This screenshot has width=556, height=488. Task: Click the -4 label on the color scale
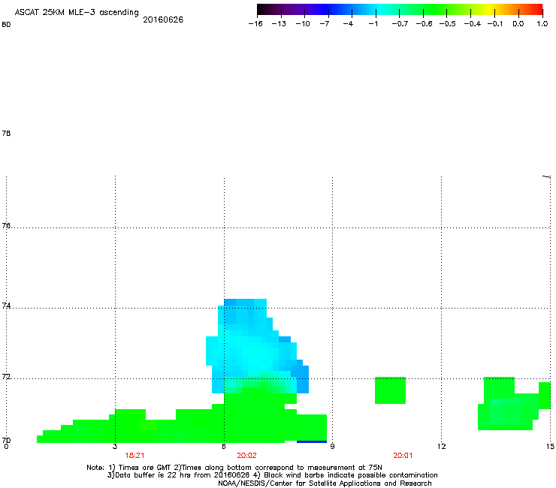pyautogui.click(x=348, y=24)
